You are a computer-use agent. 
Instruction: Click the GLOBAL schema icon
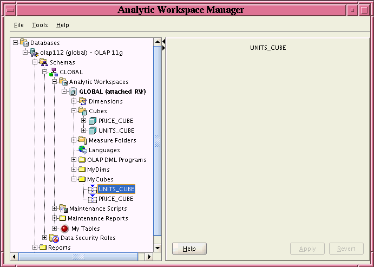click(53, 72)
